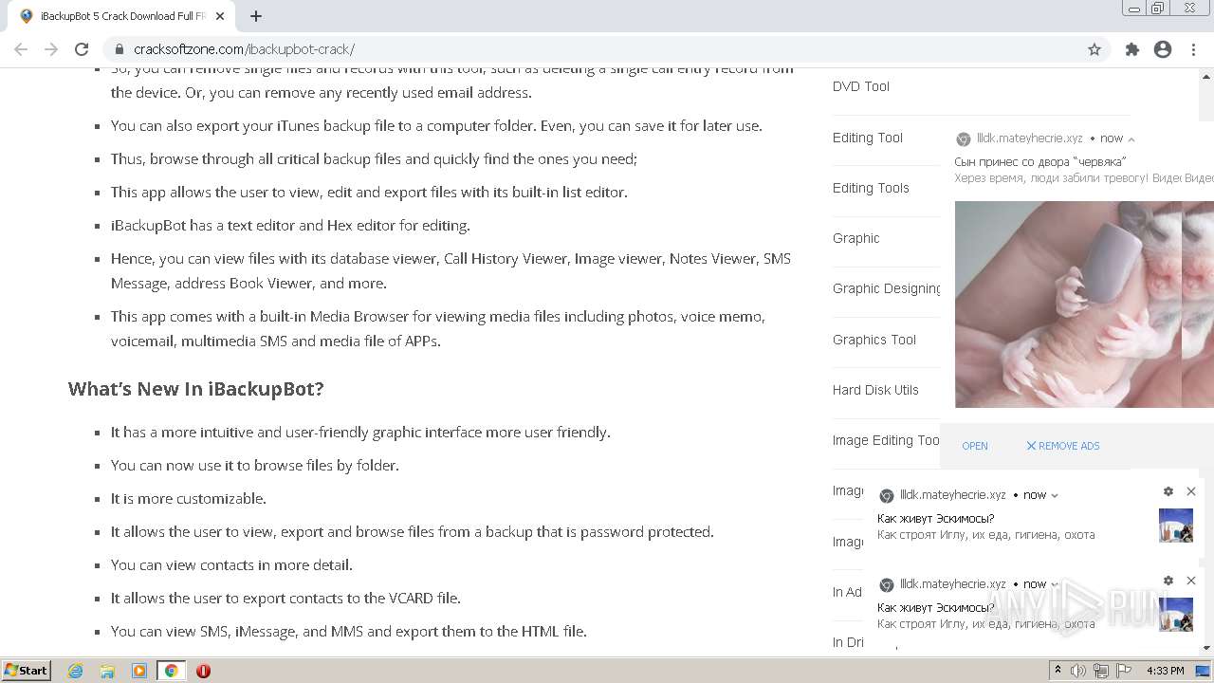This screenshot has width=1214, height=683.
Task: Open a new browser tab
Action: 256,16
